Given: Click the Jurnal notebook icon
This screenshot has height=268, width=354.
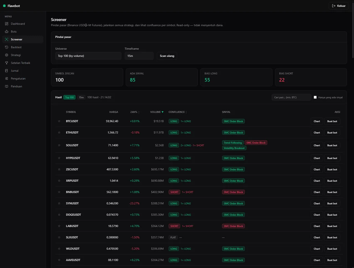Looking at the screenshot, I should point(7,71).
